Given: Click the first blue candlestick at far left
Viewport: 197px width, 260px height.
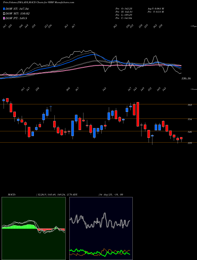Looking at the screenshot, I should (x=4, y=100).
